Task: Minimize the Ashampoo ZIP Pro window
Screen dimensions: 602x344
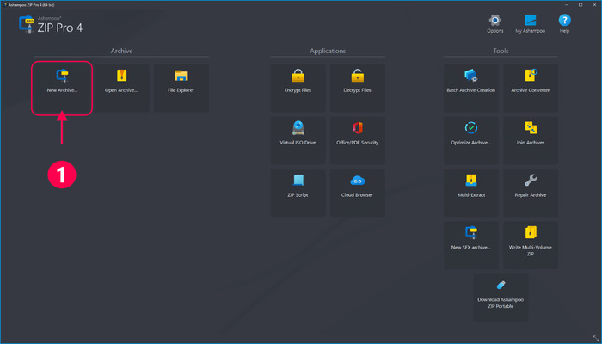Action: tap(567, 4)
